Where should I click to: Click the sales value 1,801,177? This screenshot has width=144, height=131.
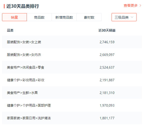point(107,118)
